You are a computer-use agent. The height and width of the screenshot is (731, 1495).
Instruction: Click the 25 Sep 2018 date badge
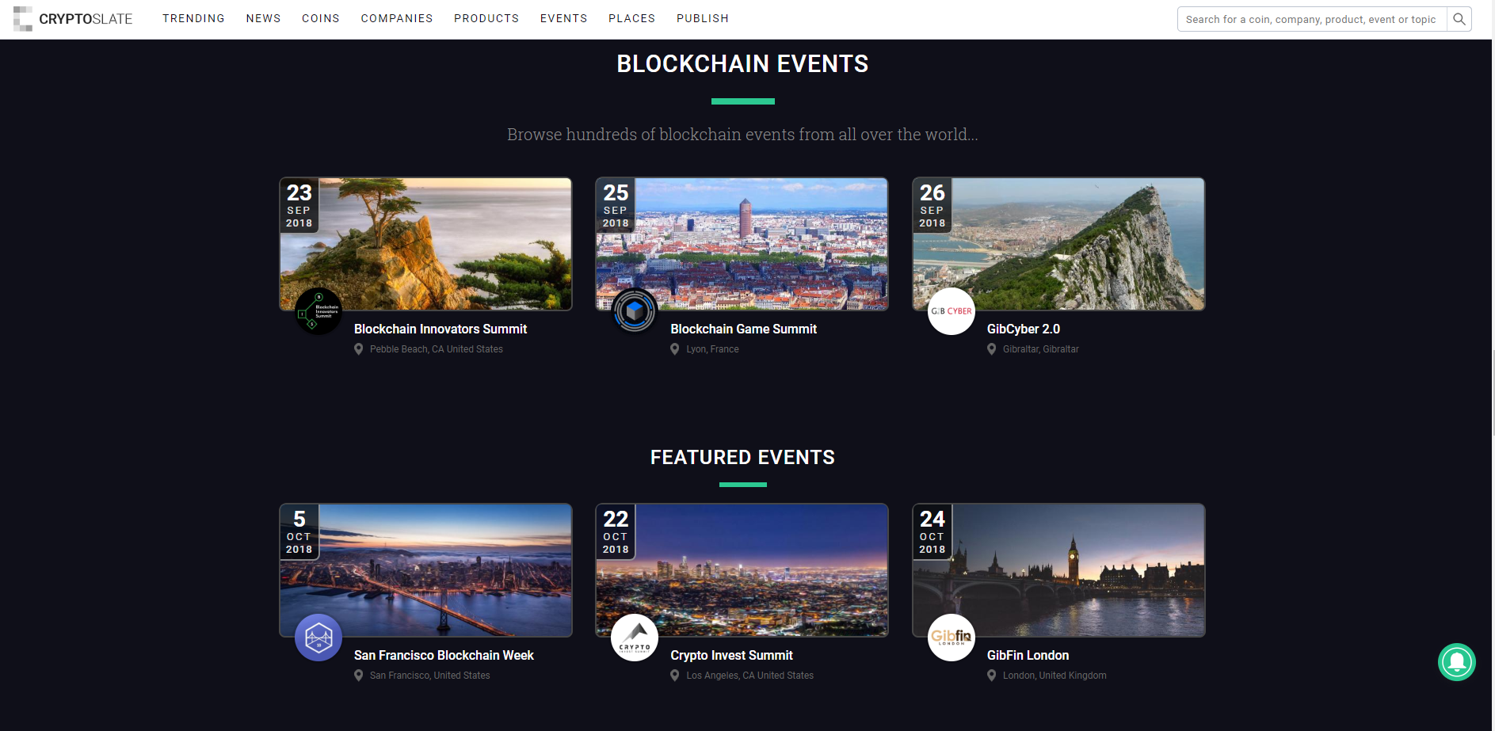[616, 205]
